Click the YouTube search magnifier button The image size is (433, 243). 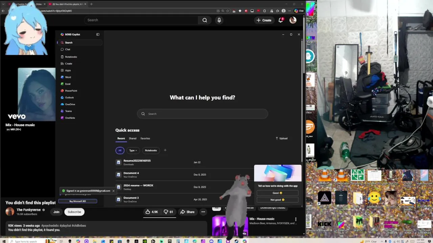(x=205, y=20)
